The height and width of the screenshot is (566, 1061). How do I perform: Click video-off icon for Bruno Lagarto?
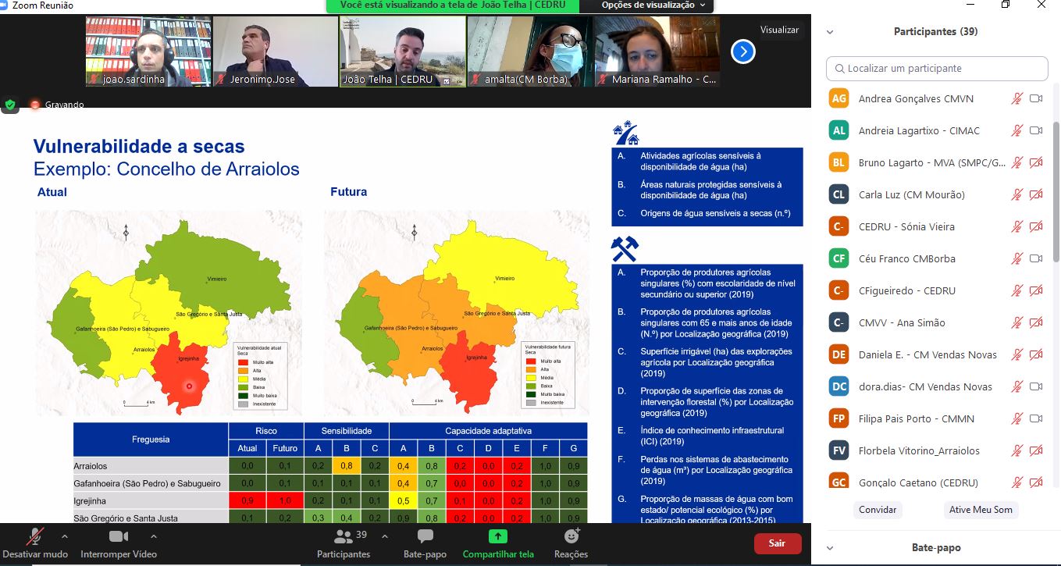tap(1036, 162)
